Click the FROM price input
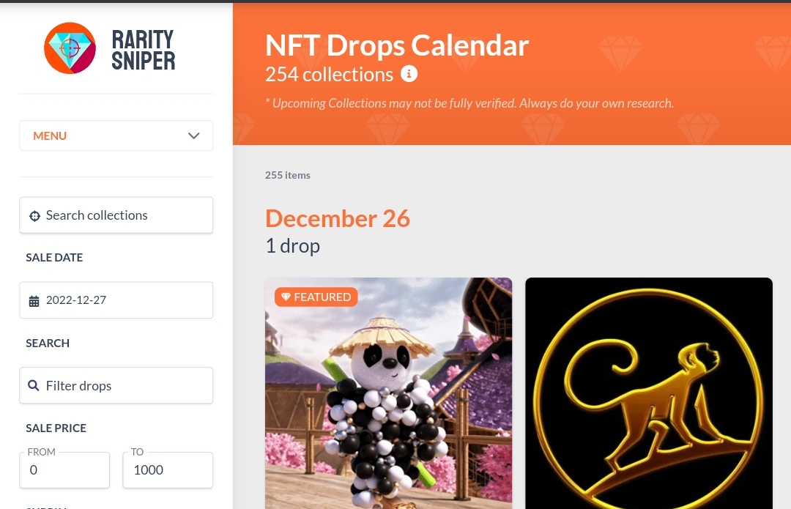 [x=64, y=469]
